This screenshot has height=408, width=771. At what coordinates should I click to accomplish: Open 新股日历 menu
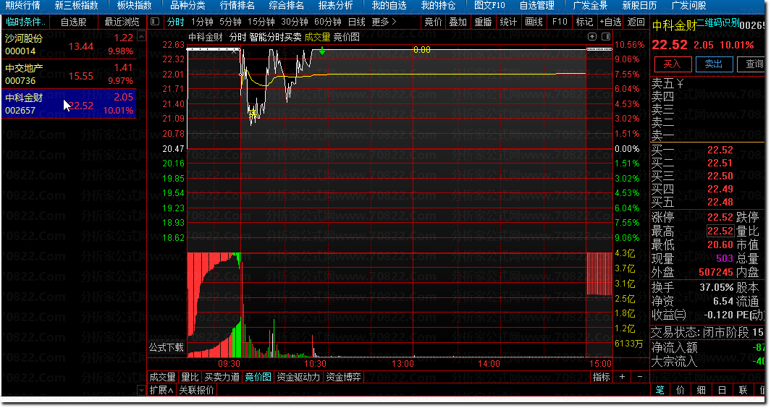click(639, 6)
